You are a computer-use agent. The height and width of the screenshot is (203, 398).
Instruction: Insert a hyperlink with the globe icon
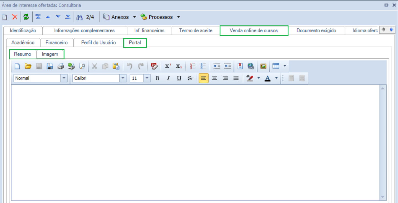251,66
